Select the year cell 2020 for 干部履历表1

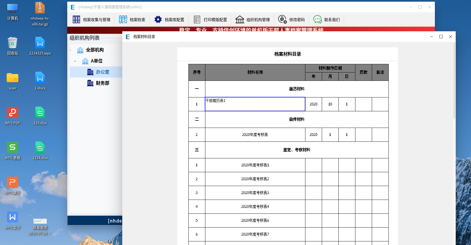pyautogui.click(x=313, y=104)
